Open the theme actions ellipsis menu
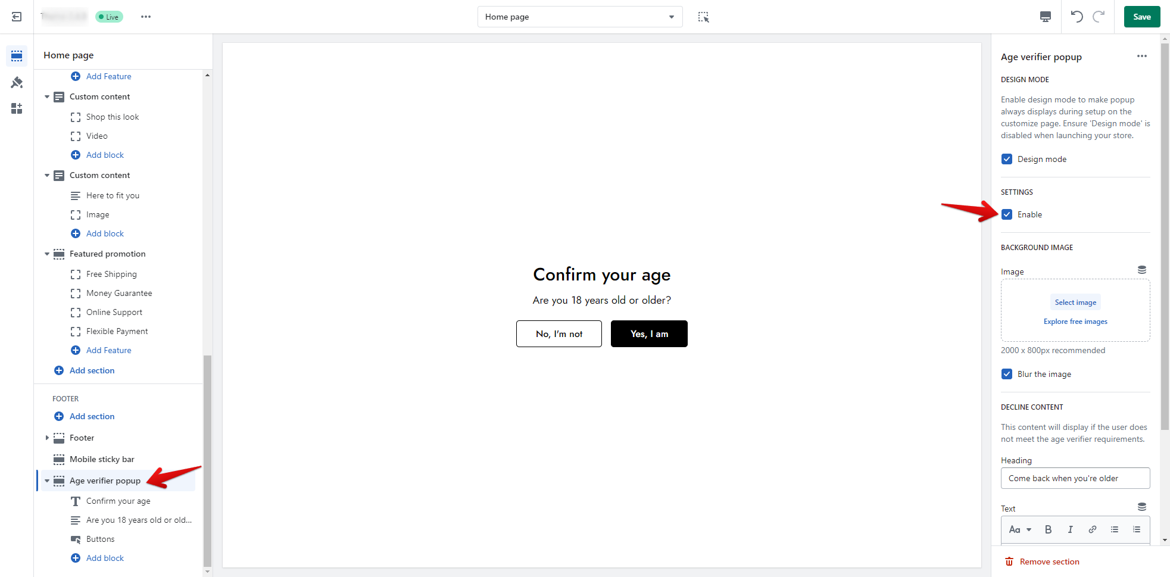The image size is (1170, 577). tap(146, 17)
